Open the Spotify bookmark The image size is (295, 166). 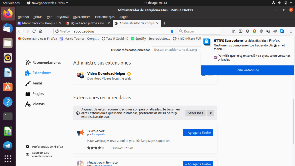[x=150, y=39]
